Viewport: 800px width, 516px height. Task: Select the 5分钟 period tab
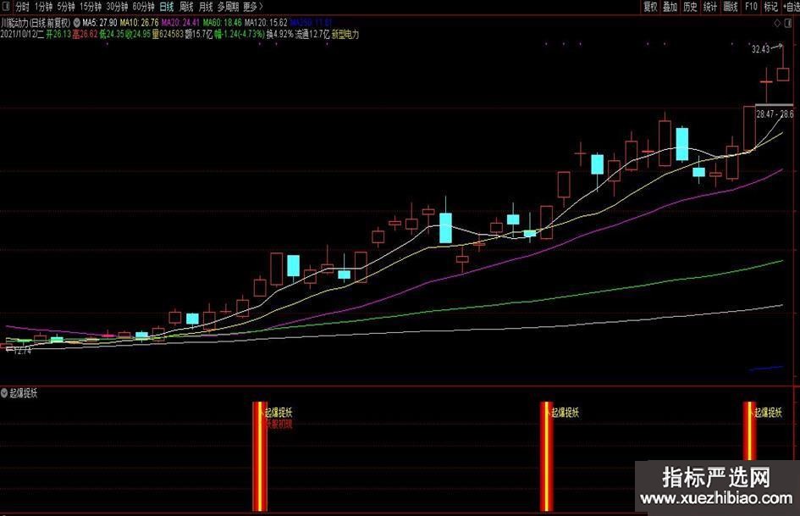pyautogui.click(x=66, y=7)
